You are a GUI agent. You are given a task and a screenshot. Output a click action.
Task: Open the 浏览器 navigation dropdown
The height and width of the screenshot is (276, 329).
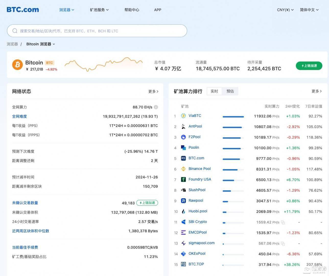pyautogui.click(x=67, y=10)
